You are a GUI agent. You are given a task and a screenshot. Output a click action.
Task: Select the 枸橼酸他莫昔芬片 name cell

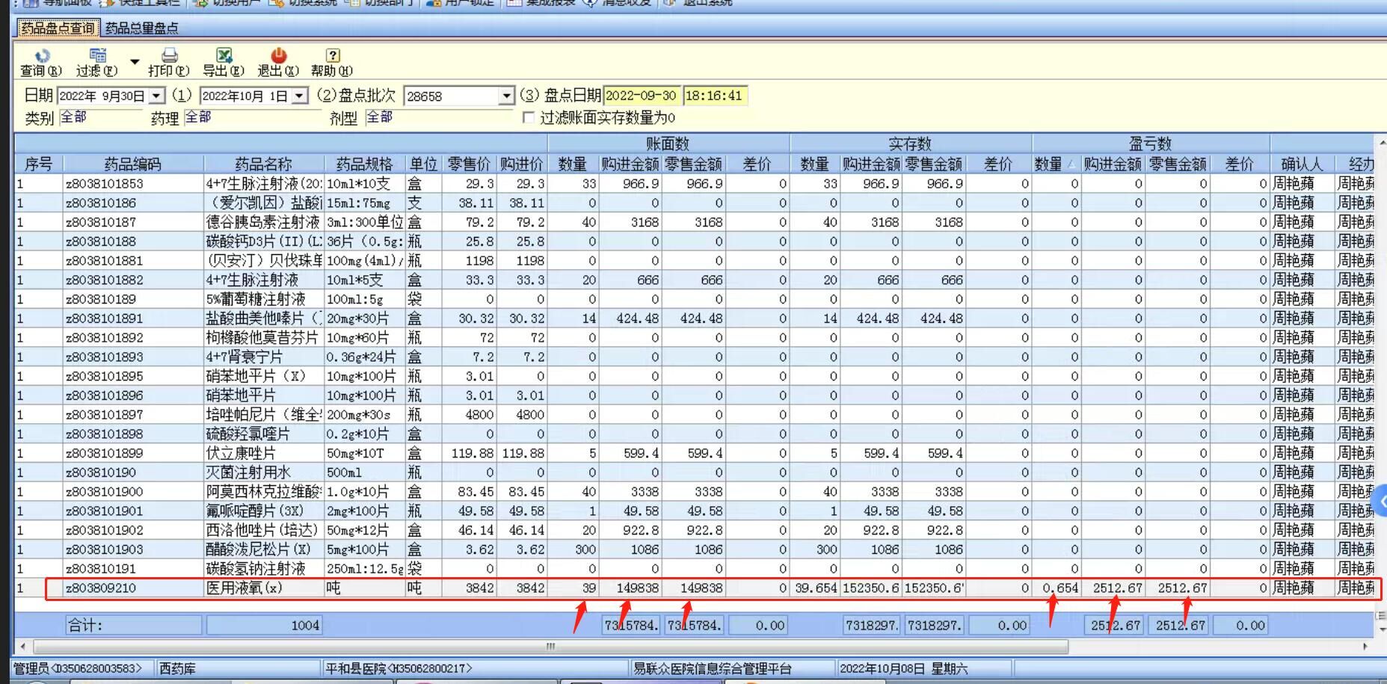click(x=264, y=338)
